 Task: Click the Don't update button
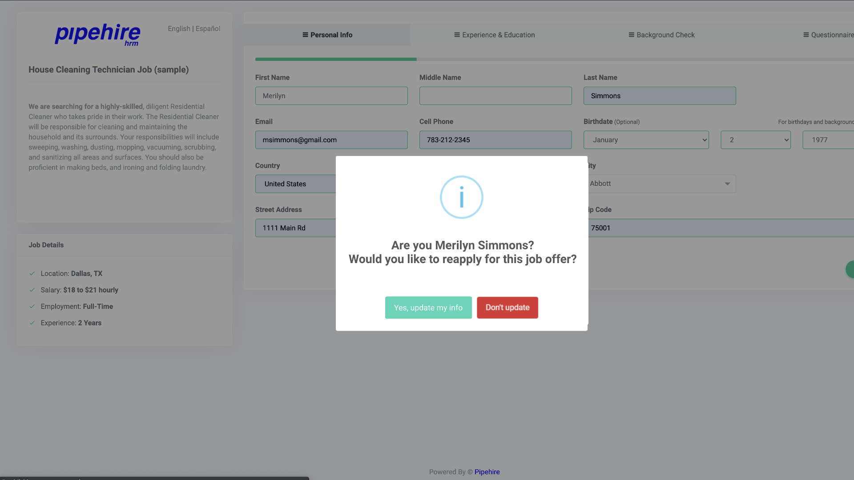tap(507, 308)
